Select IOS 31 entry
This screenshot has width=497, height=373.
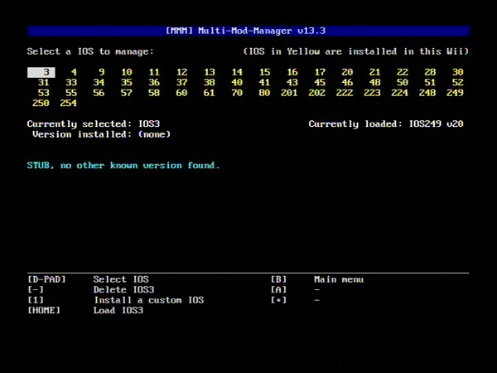point(44,82)
